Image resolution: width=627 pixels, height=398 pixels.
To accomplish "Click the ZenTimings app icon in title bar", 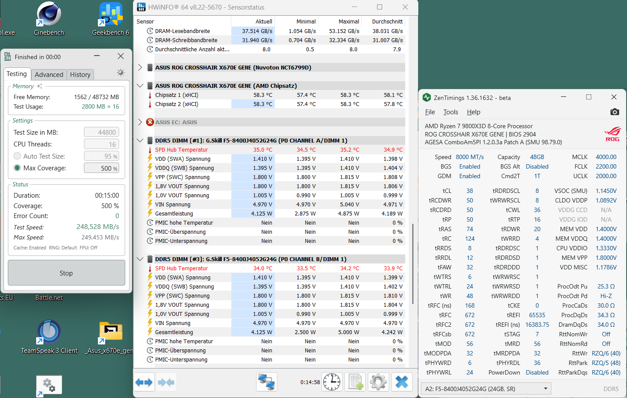I will pyautogui.click(x=427, y=97).
